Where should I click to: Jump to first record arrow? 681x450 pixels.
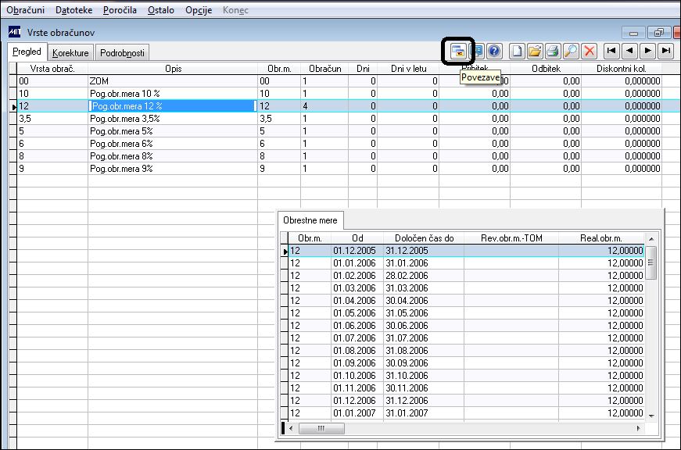611,52
